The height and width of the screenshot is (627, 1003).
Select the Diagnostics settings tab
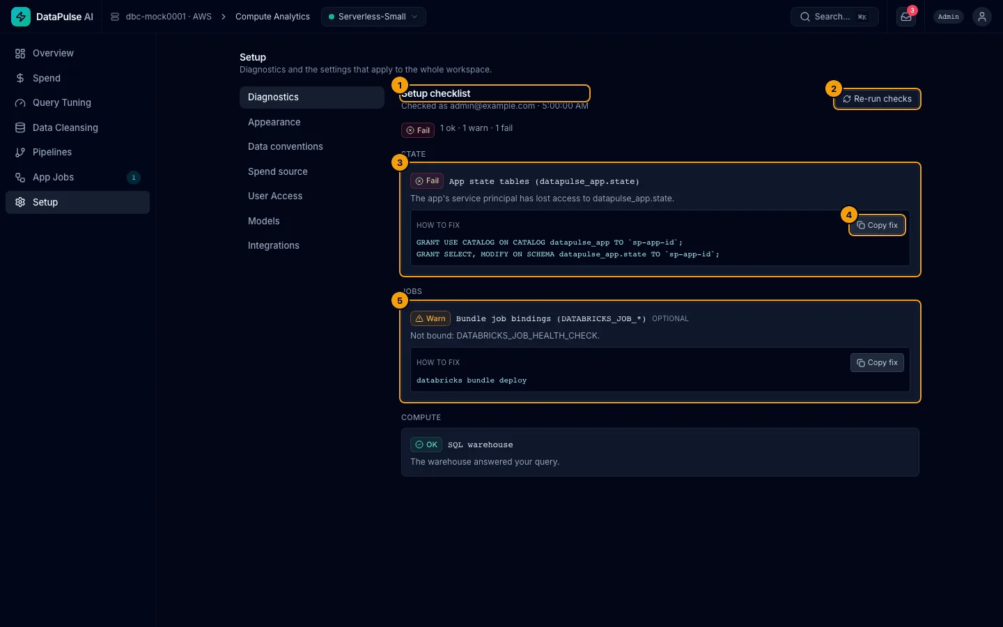[x=312, y=98]
